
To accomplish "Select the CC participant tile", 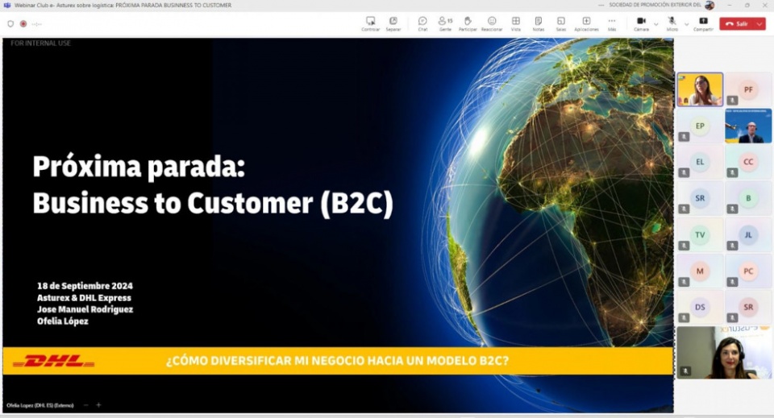I will (x=748, y=162).
